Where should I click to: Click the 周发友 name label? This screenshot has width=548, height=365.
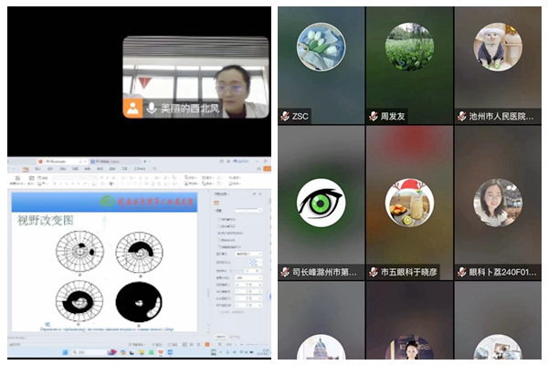(x=393, y=116)
